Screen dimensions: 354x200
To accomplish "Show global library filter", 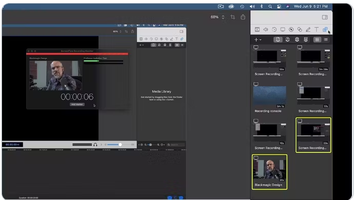I will click(297, 39).
